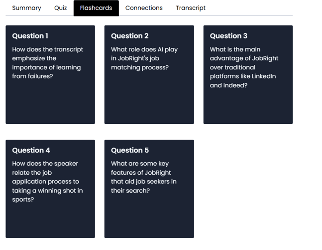The image size is (322, 250).
Task: Click text mentioning LinkedIn and Indeed
Action: pos(244,67)
